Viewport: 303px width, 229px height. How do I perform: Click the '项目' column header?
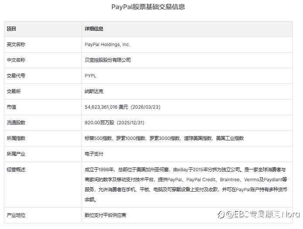pyautogui.click(x=11, y=29)
